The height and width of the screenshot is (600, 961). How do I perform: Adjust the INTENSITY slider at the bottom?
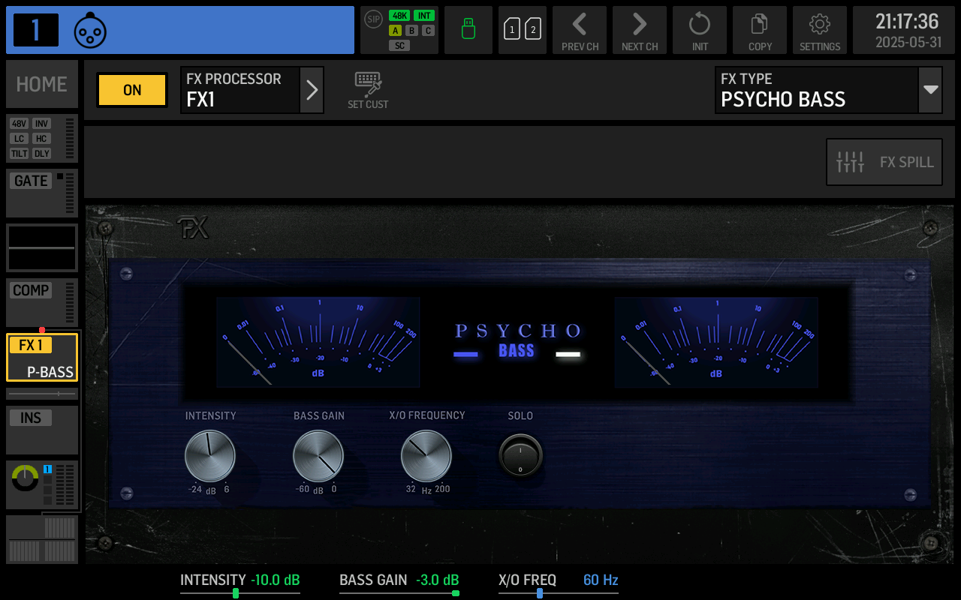tap(235, 593)
